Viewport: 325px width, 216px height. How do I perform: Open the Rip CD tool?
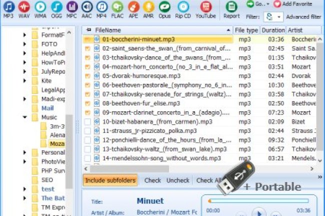click(x=183, y=7)
